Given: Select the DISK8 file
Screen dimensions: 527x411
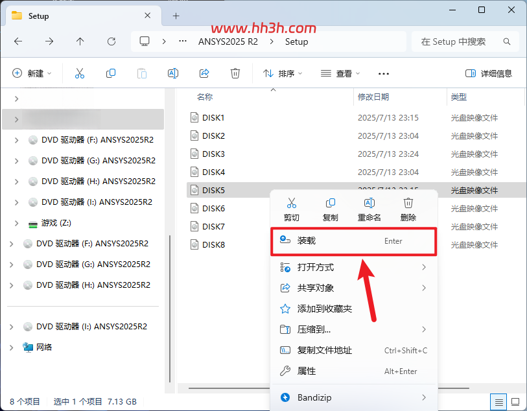Looking at the screenshot, I should [213, 244].
